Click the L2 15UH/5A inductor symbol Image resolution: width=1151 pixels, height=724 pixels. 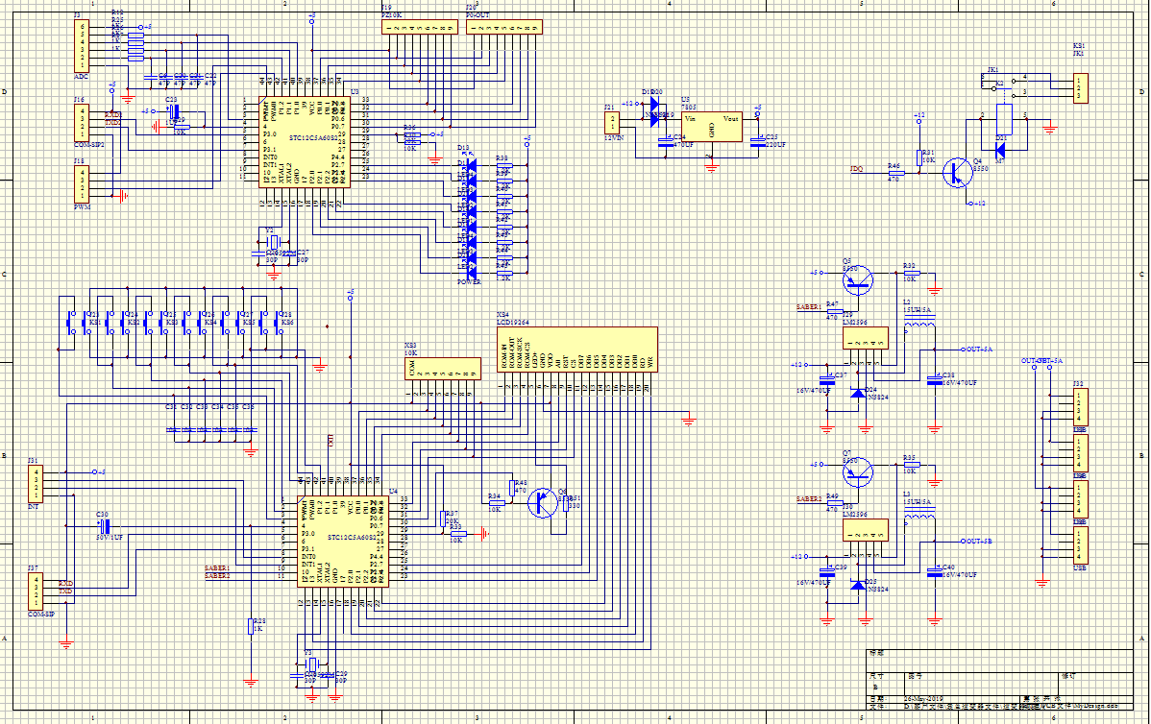[920, 329]
